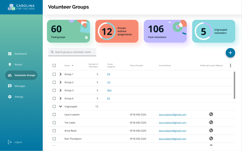
Task: Tick the checkbox next to Group 1
Action: [x=54, y=74]
